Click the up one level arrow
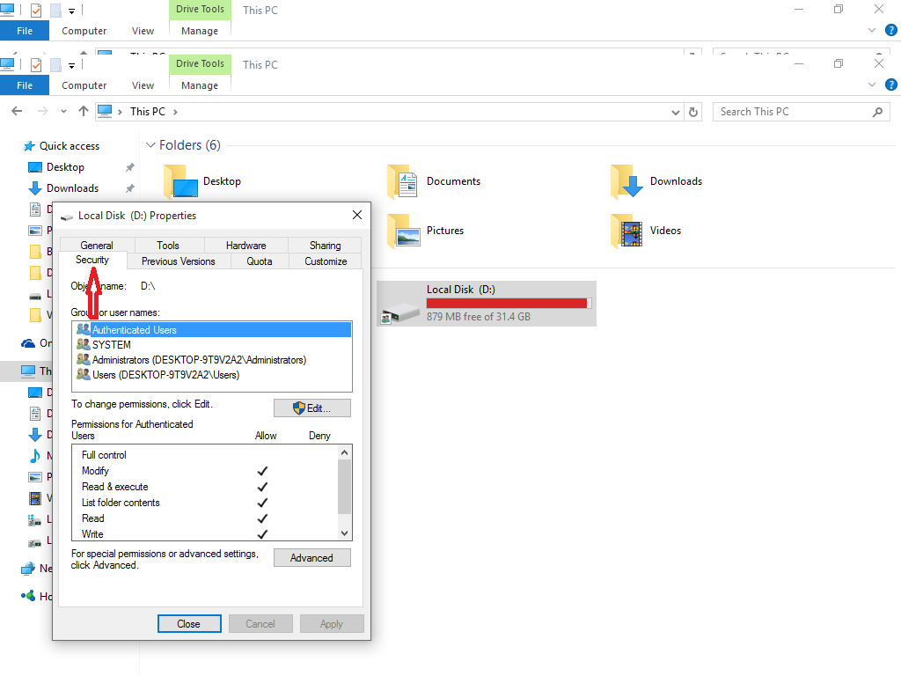The height and width of the screenshot is (676, 901). point(83,111)
